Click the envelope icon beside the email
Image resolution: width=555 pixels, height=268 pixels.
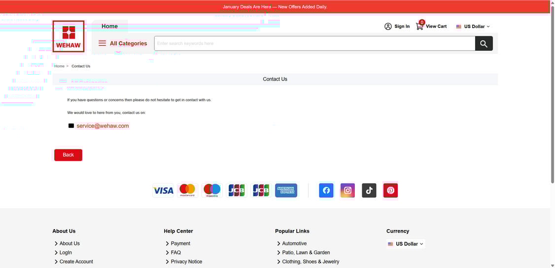pos(71,126)
